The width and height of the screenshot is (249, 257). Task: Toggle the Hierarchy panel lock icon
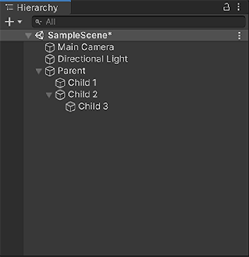point(226,7)
